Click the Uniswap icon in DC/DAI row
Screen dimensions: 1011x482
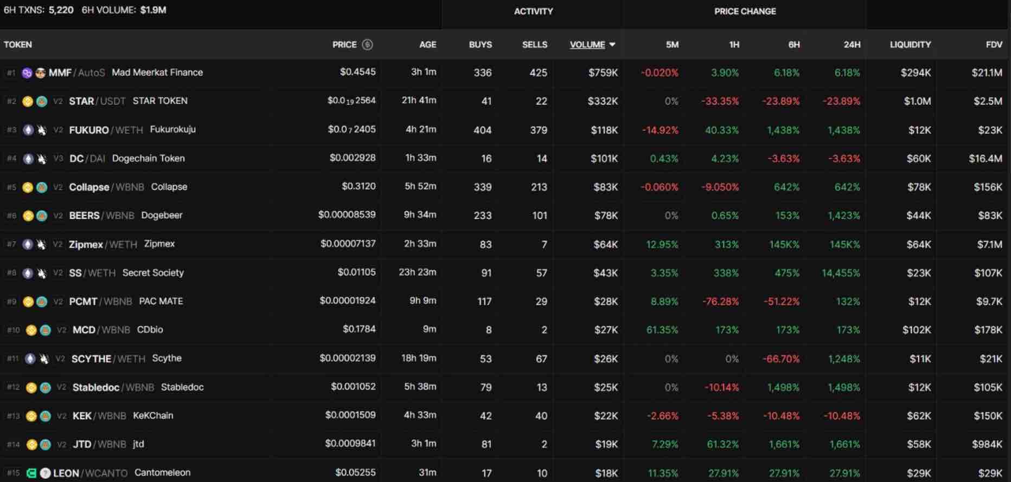click(x=42, y=159)
